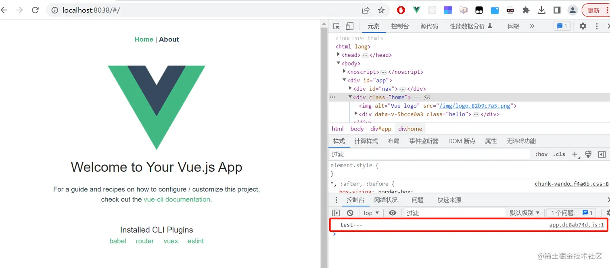Open the masked face extension icon
Image resolution: width=610 pixels, height=268 pixels.
(x=510, y=10)
